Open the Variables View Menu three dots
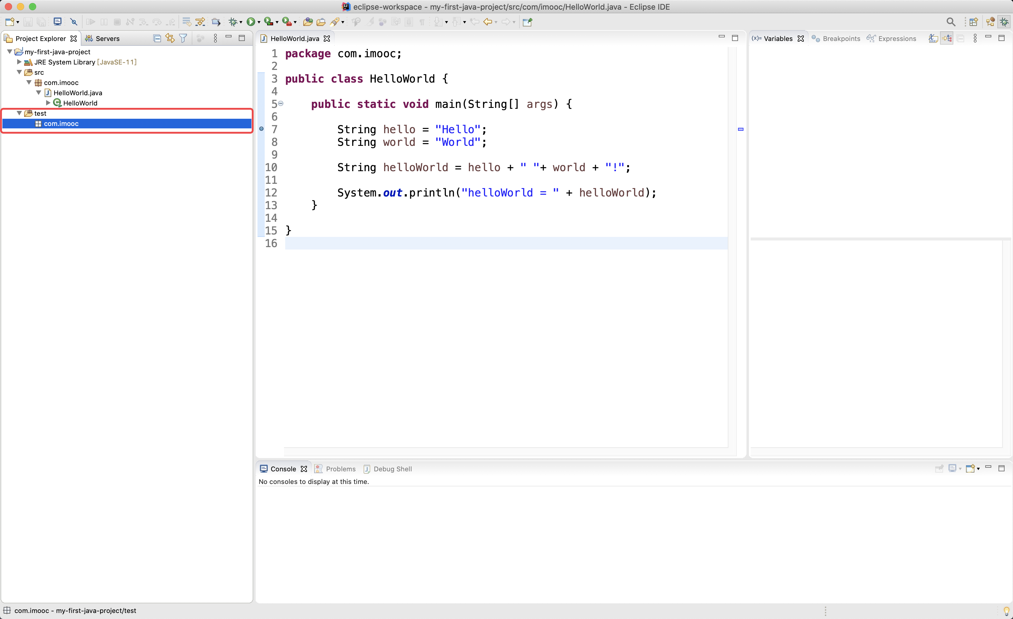 pos(975,39)
